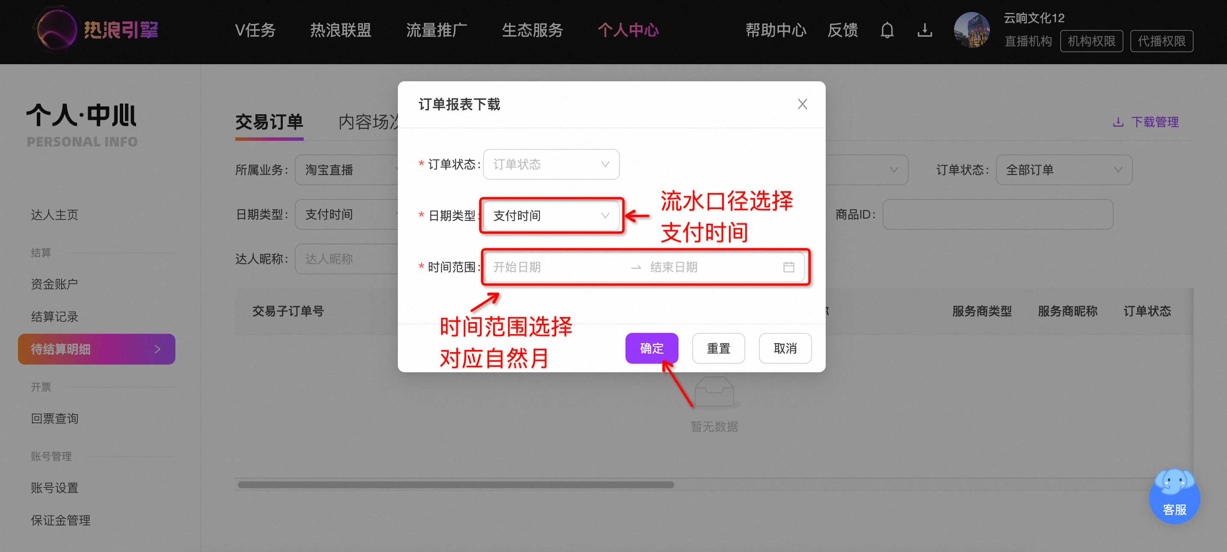Select 待结算明细 in sidebar
Viewport: 1227px width, 552px height.
(x=96, y=349)
